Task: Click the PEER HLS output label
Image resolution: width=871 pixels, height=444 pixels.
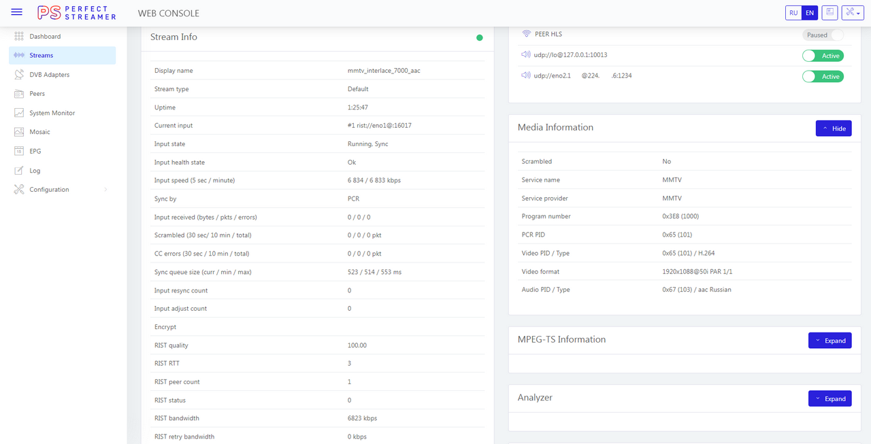Action: coord(548,34)
